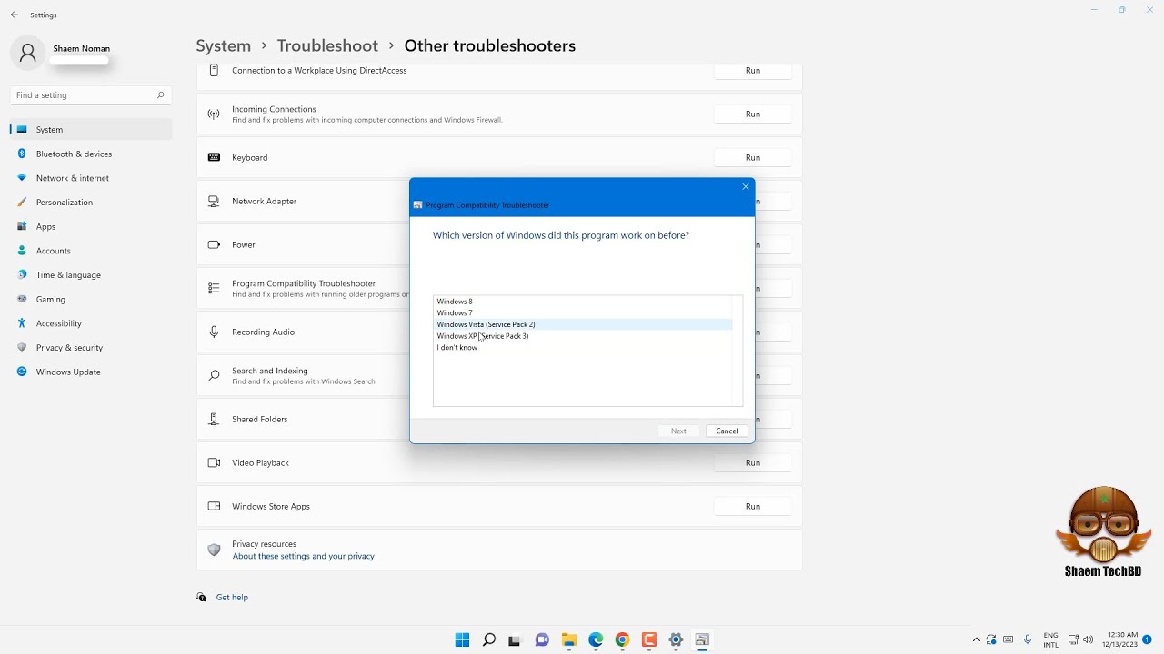Click the Video Playback icon
This screenshot has height=654, width=1164.
tap(214, 462)
